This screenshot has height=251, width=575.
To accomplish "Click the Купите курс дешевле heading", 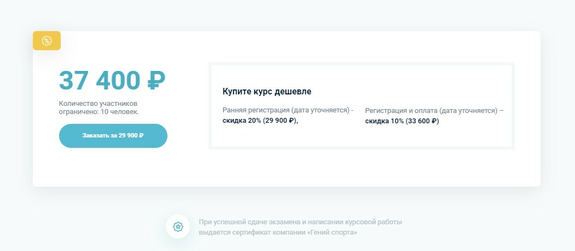I will point(266,92).
